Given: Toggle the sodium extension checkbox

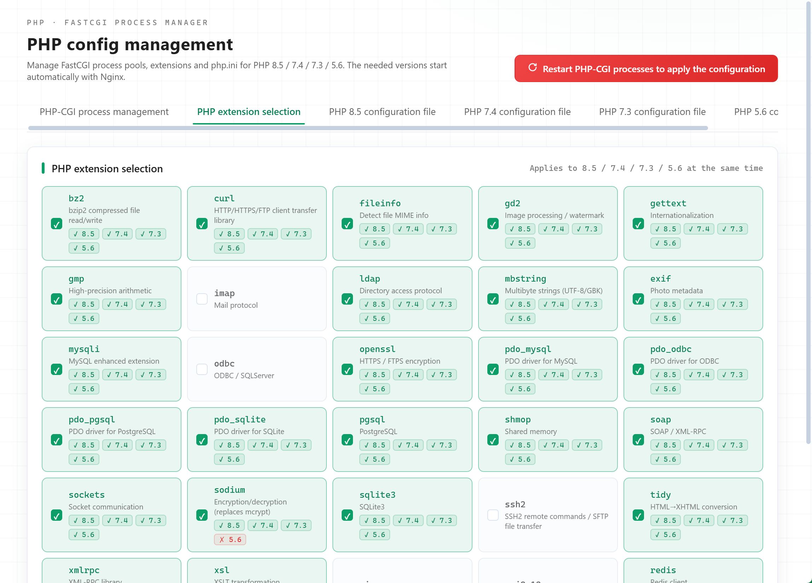Looking at the screenshot, I should click(x=202, y=515).
